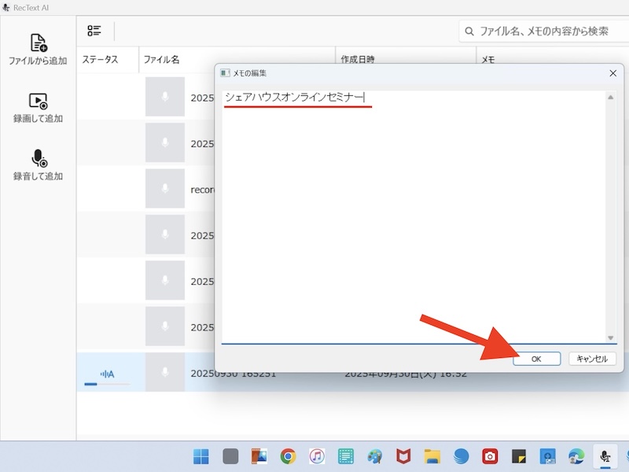Open iTunes from the taskbar

pyautogui.click(x=317, y=456)
